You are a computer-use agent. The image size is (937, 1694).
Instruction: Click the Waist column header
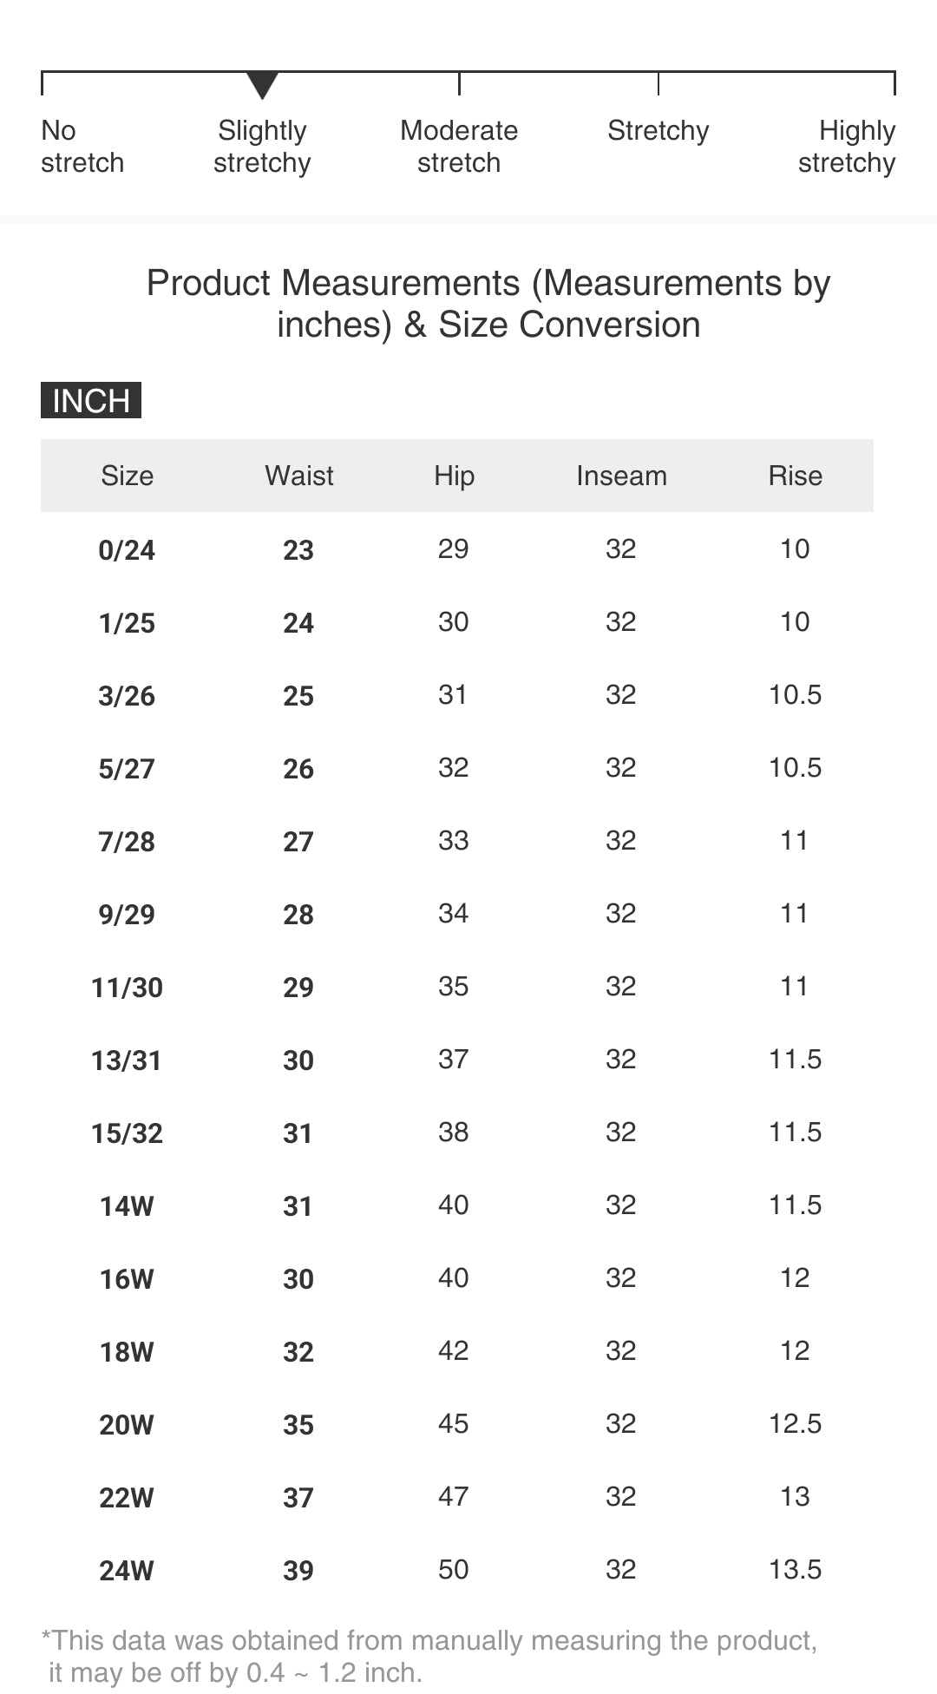pyautogui.click(x=299, y=476)
